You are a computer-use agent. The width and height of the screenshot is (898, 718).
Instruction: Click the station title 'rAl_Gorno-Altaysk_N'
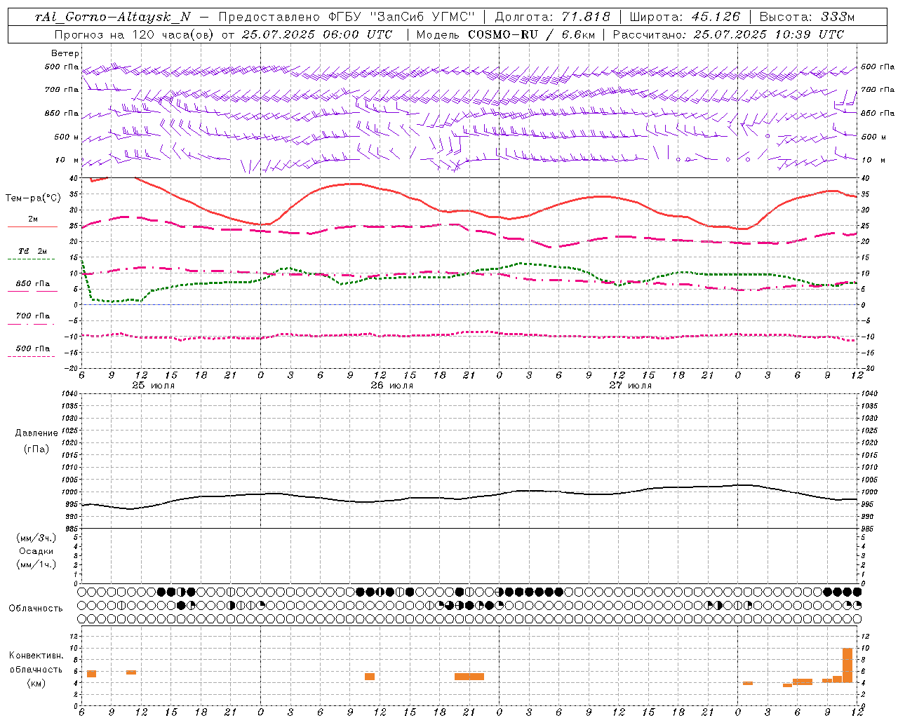coord(112,17)
